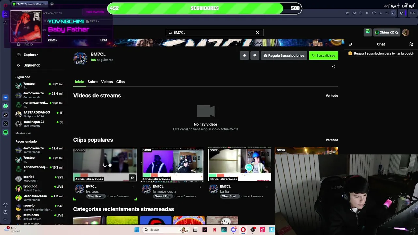This screenshot has height=235, width=418.
Task: Open catalinapaz24 channel in sidebar
Action: click(x=39, y=124)
